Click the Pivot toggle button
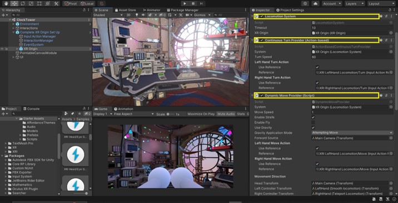398x203 pixels. pos(71,3)
